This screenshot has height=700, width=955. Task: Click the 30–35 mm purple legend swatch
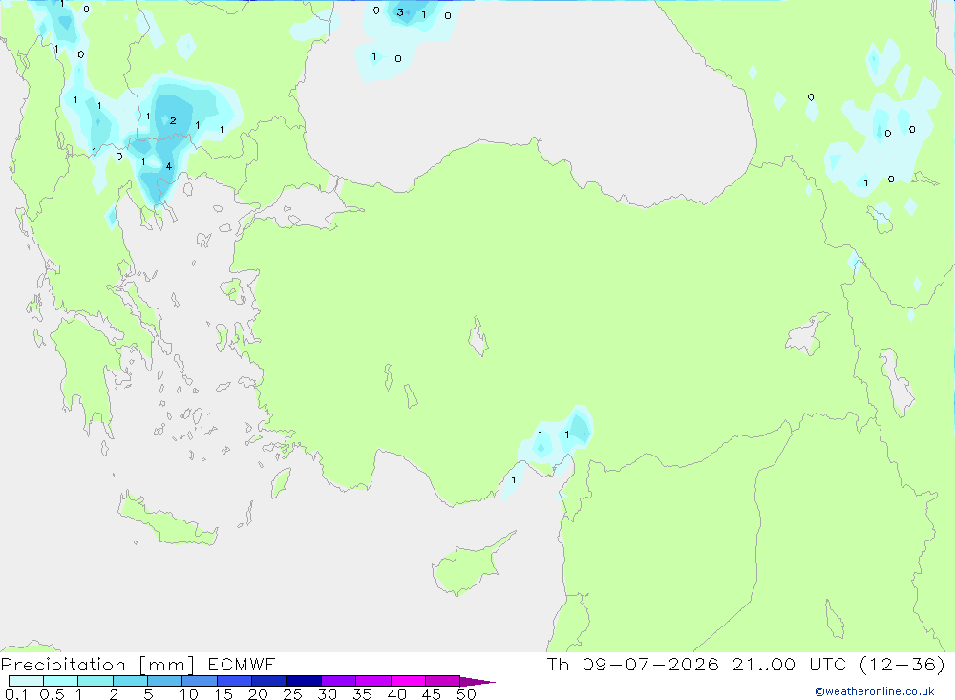click(x=339, y=681)
